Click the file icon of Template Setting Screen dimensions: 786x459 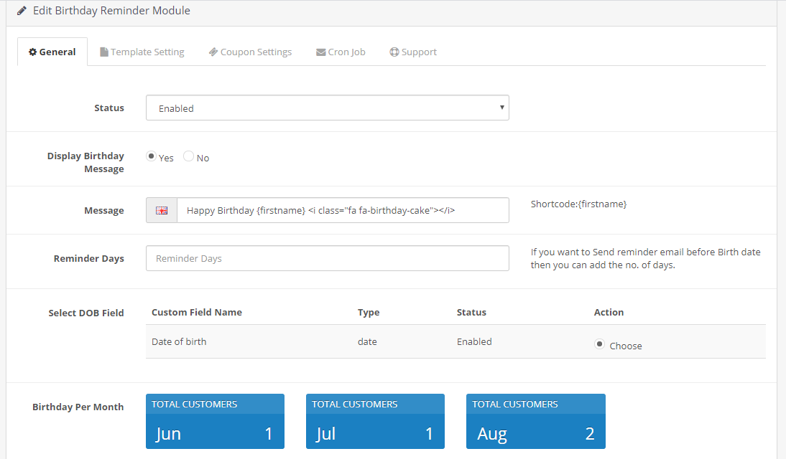point(103,52)
